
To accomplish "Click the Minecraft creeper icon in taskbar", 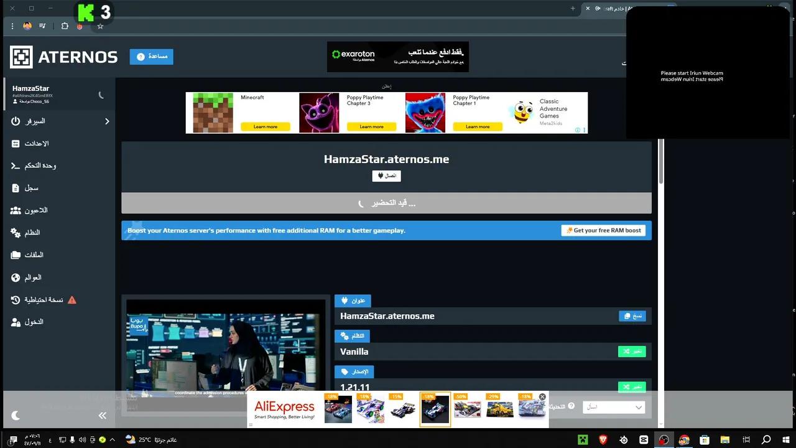I will point(583,440).
